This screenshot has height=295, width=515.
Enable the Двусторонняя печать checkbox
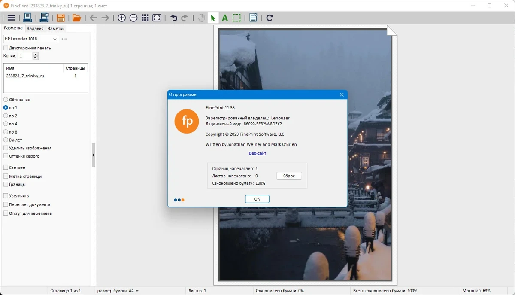pyautogui.click(x=6, y=48)
